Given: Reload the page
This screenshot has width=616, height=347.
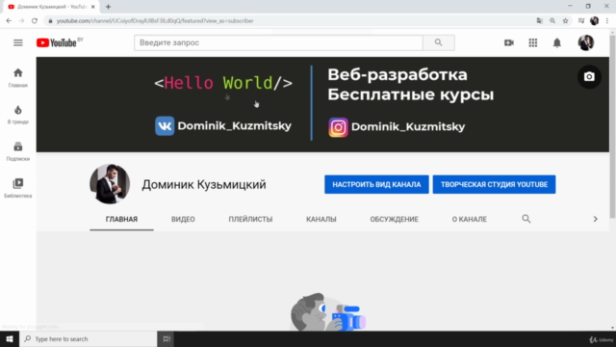Looking at the screenshot, I should pos(35,21).
